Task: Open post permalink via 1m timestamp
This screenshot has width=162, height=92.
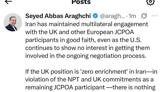Action: 132,16
